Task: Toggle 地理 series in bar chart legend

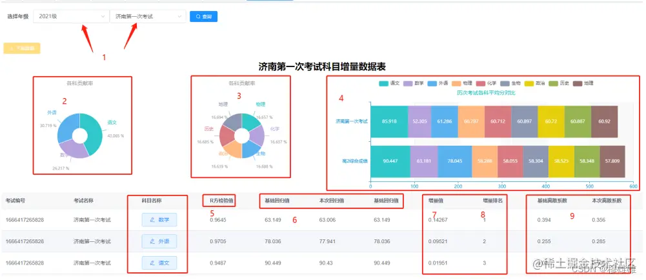Action: 583,83
